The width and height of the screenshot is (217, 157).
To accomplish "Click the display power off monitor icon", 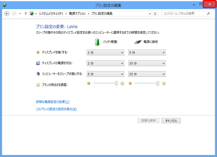I will click(38, 63).
